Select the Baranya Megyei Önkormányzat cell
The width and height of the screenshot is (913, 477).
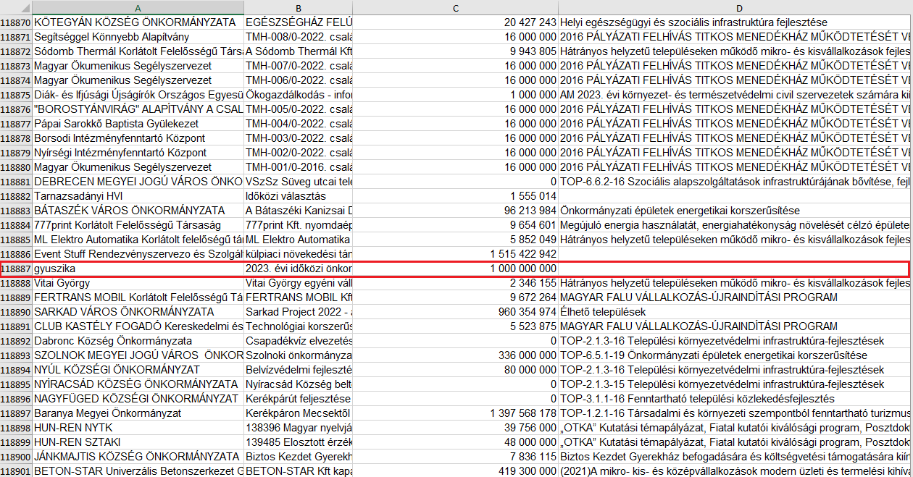coord(138,413)
